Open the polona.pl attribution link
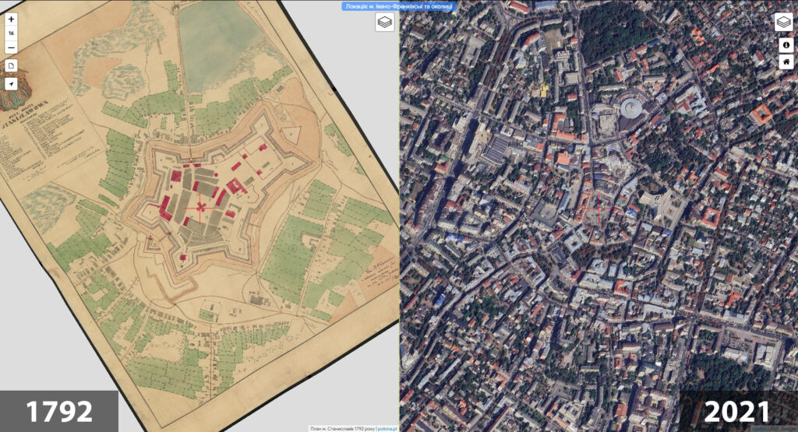This screenshot has width=798, height=432. (x=383, y=427)
